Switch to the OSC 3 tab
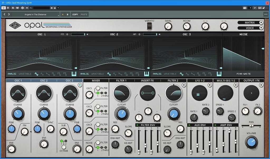The width and height of the screenshot is (270, 159). (69, 81)
